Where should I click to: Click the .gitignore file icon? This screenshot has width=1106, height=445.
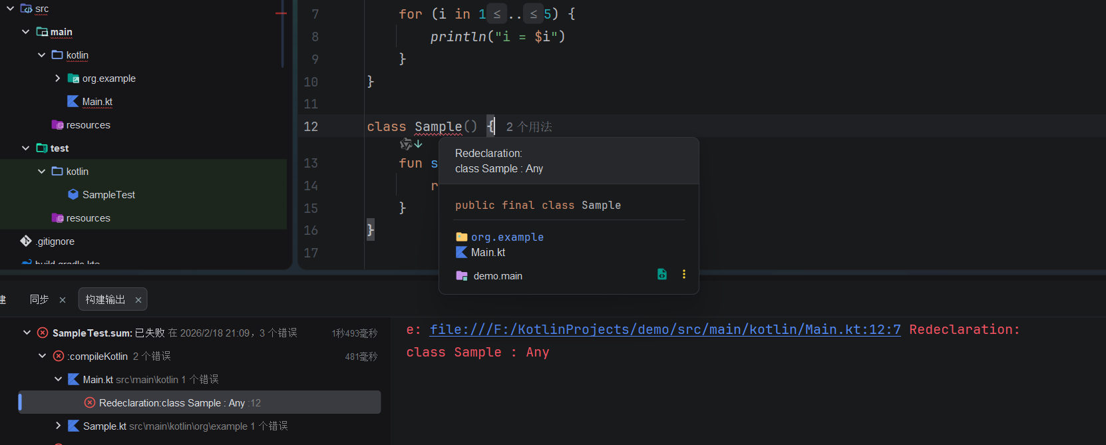(26, 241)
